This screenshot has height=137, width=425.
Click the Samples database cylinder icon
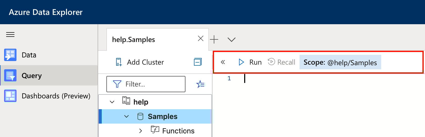pos(140,116)
